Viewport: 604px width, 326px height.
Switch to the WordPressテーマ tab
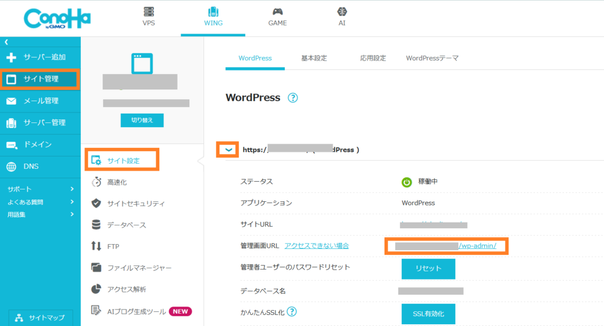pyautogui.click(x=432, y=58)
